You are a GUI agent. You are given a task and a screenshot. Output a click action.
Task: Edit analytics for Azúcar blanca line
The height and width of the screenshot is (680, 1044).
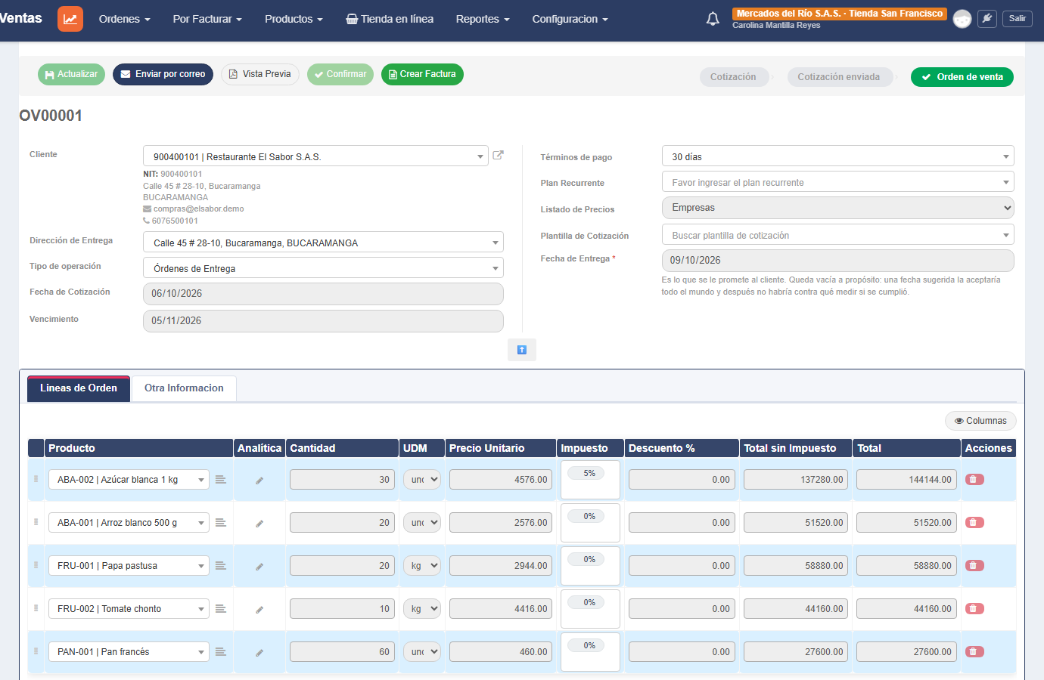[259, 481]
